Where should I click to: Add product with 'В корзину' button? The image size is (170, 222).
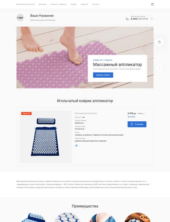pos(137,124)
